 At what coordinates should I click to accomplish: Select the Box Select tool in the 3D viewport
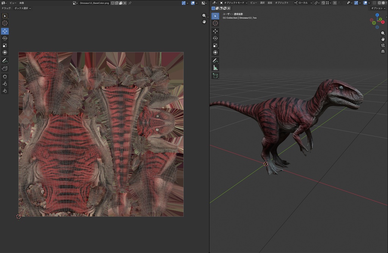[x=215, y=16]
